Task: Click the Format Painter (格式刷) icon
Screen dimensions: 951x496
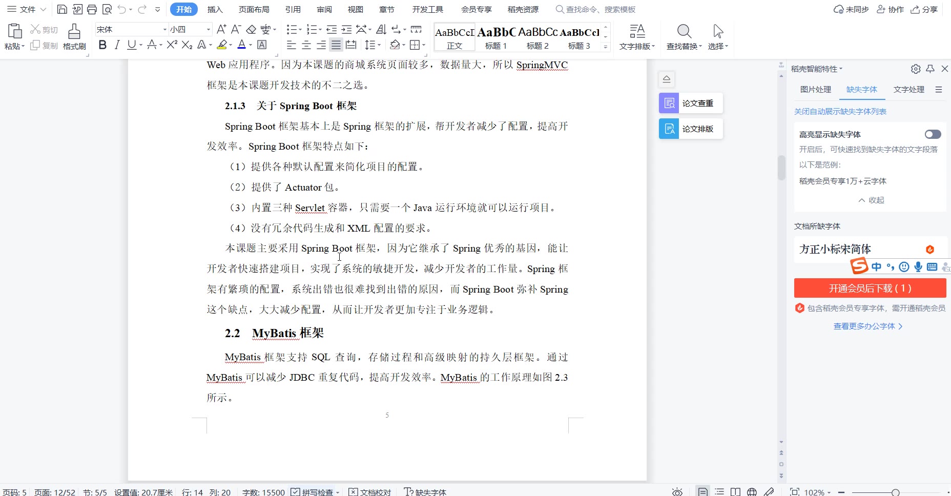Action: tap(74, 36)
